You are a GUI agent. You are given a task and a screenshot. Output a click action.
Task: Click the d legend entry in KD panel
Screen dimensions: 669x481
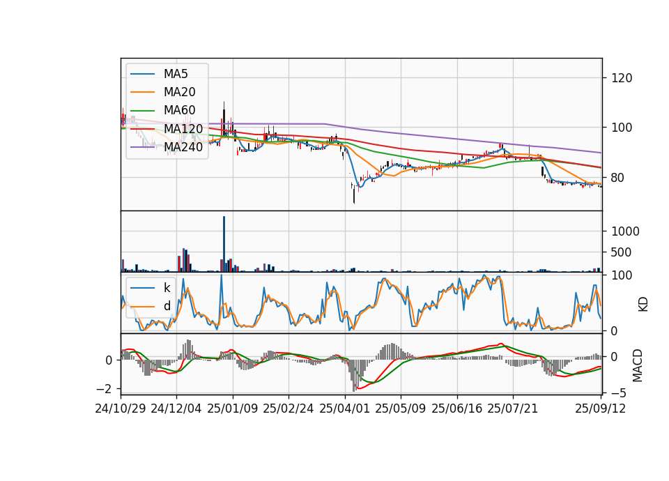pyautogui.click(x=151, y=306)
